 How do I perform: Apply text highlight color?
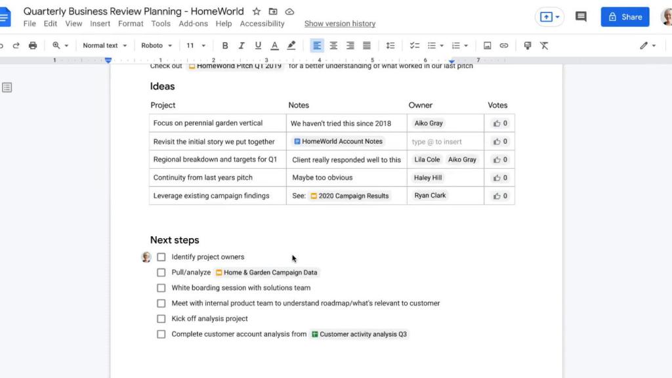coord(292,45)
